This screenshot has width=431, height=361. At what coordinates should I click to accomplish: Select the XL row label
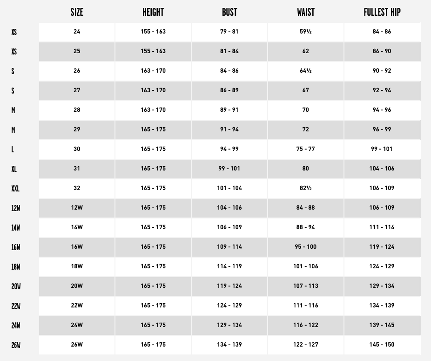pos(14,169)
